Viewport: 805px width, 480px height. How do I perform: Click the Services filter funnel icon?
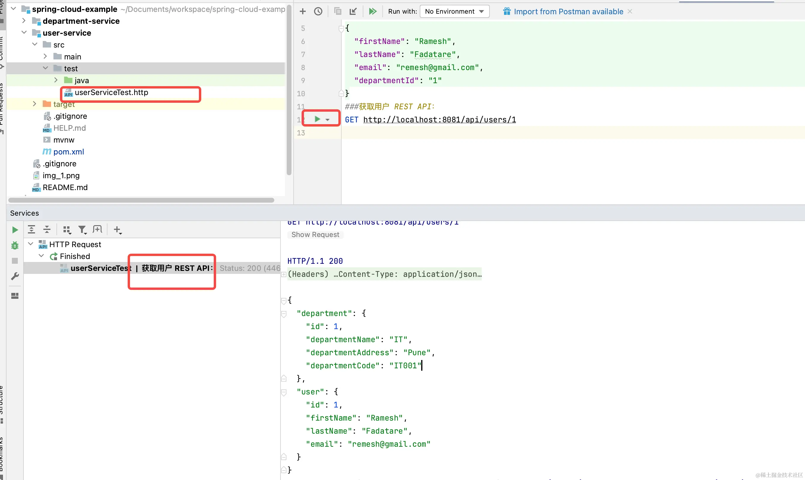(82, 230)
